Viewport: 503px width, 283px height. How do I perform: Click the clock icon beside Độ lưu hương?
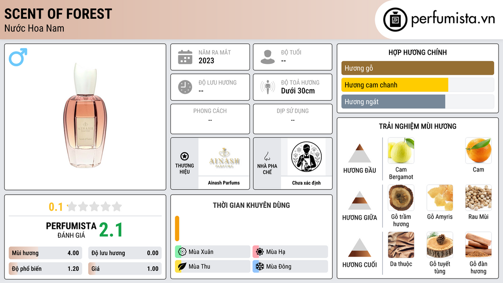[185, 87]
